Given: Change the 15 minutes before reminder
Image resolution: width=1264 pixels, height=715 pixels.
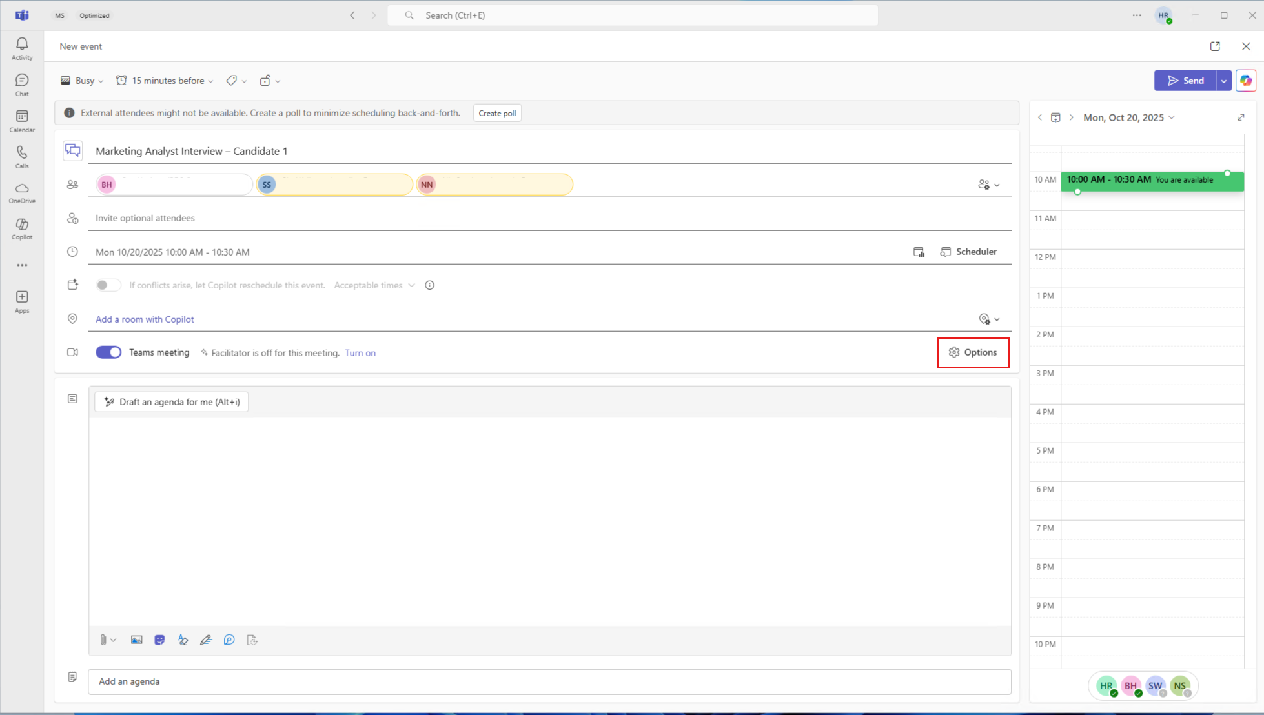Looking at the screenshot, I should (x=165, y=81).
